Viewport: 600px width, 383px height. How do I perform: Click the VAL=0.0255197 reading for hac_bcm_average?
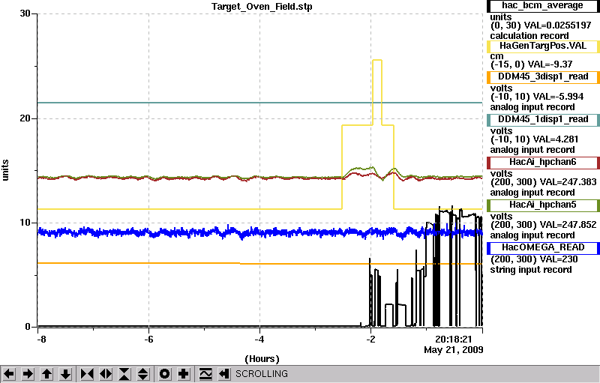(557, 25)
